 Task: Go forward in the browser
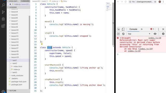coord(122,2)
